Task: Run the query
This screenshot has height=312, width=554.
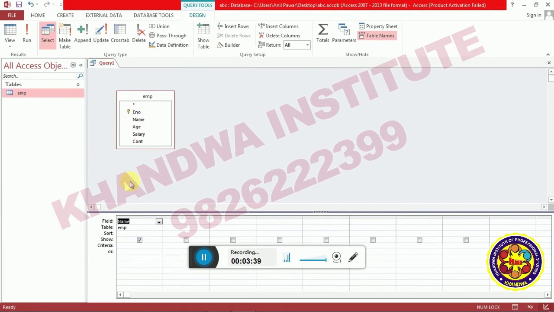Action: 27,34
